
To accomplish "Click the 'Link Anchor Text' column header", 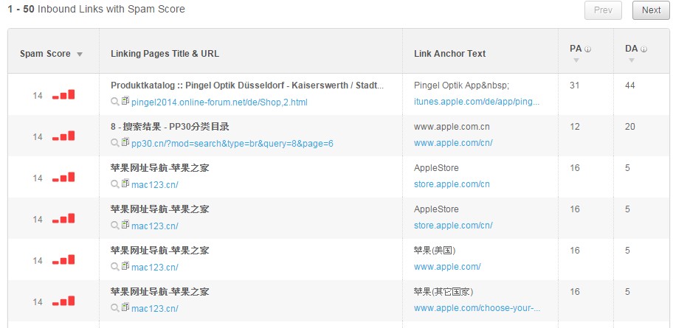I will (450, 54).
